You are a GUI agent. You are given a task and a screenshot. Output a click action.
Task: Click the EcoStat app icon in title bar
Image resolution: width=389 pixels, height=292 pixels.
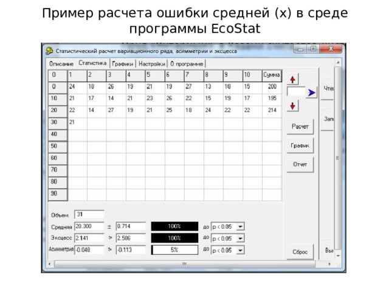pyautogui.click(x=49, y=51)
